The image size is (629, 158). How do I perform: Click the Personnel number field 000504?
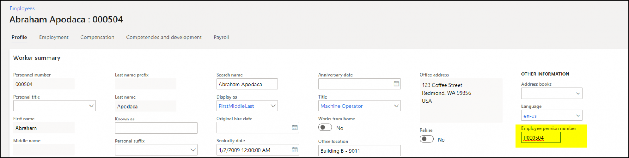[44, 84]
